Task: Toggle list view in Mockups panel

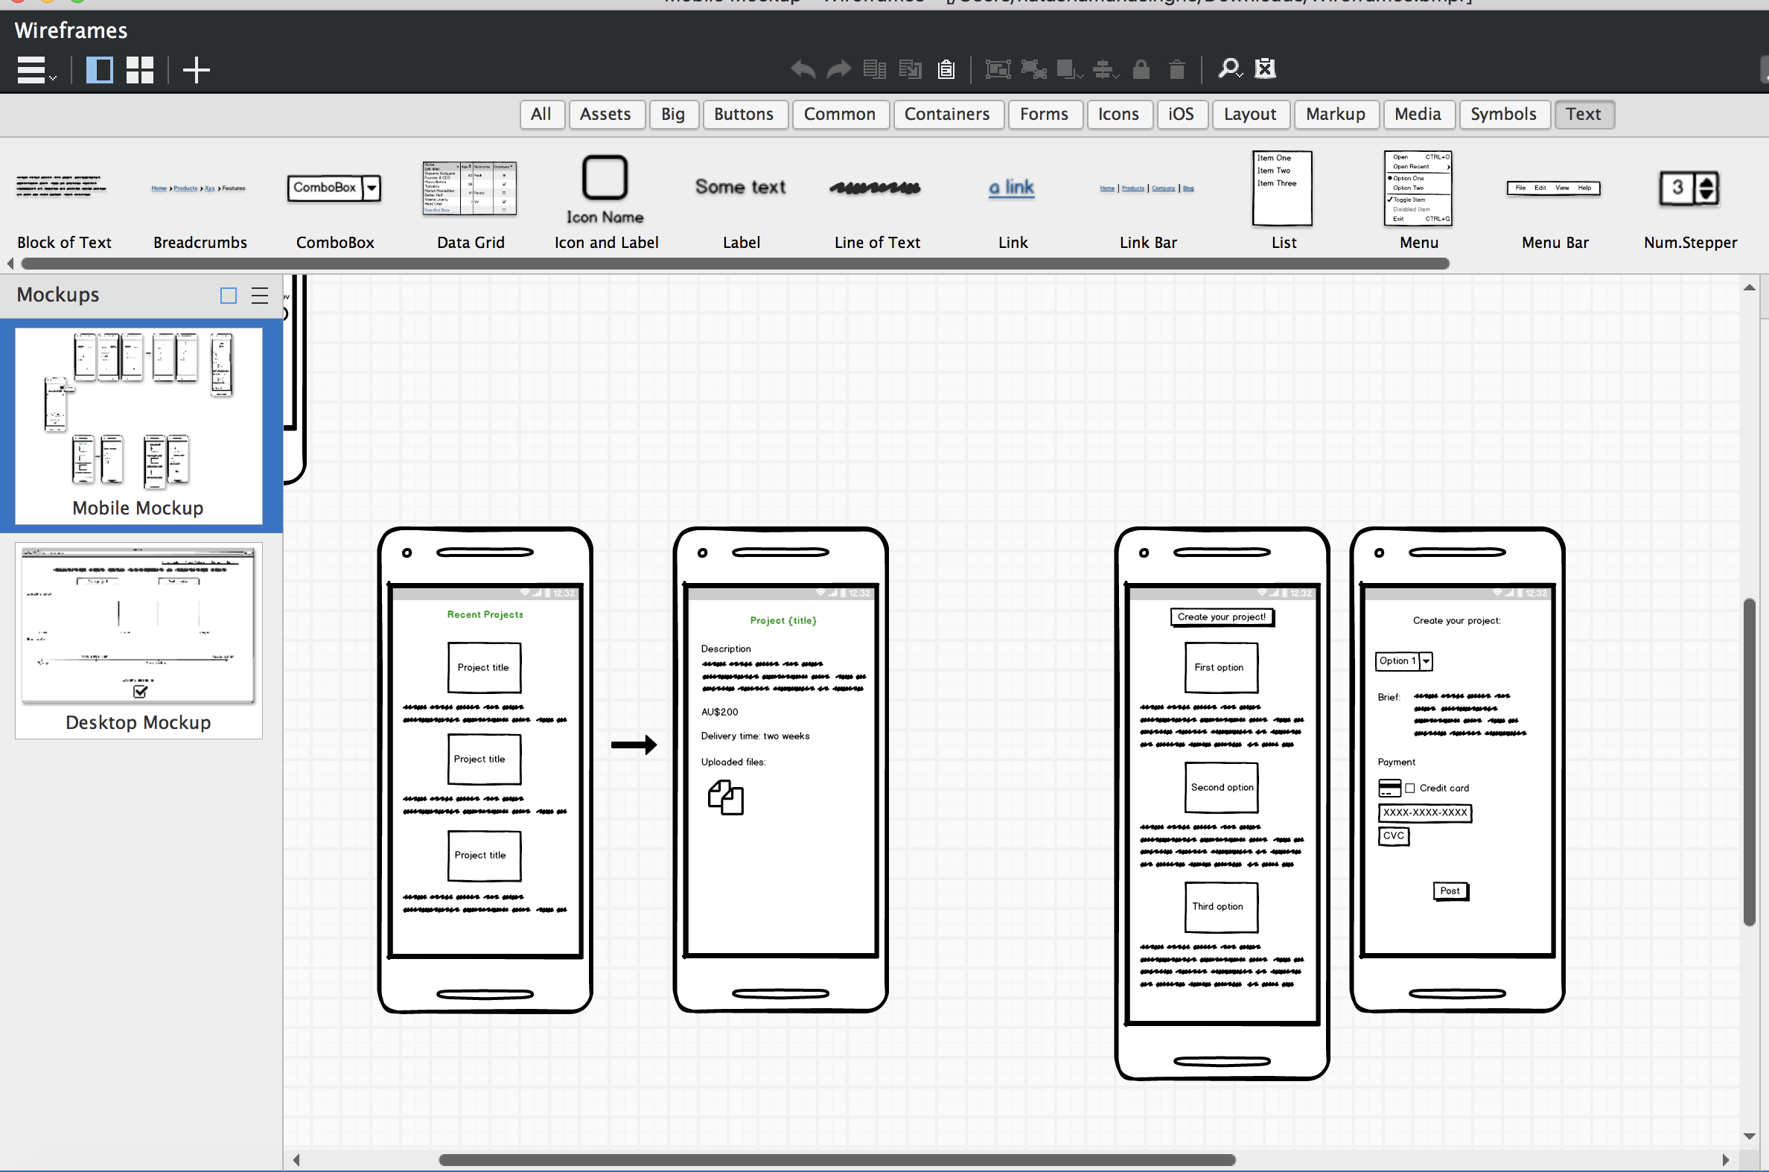Action: (259, 296)
